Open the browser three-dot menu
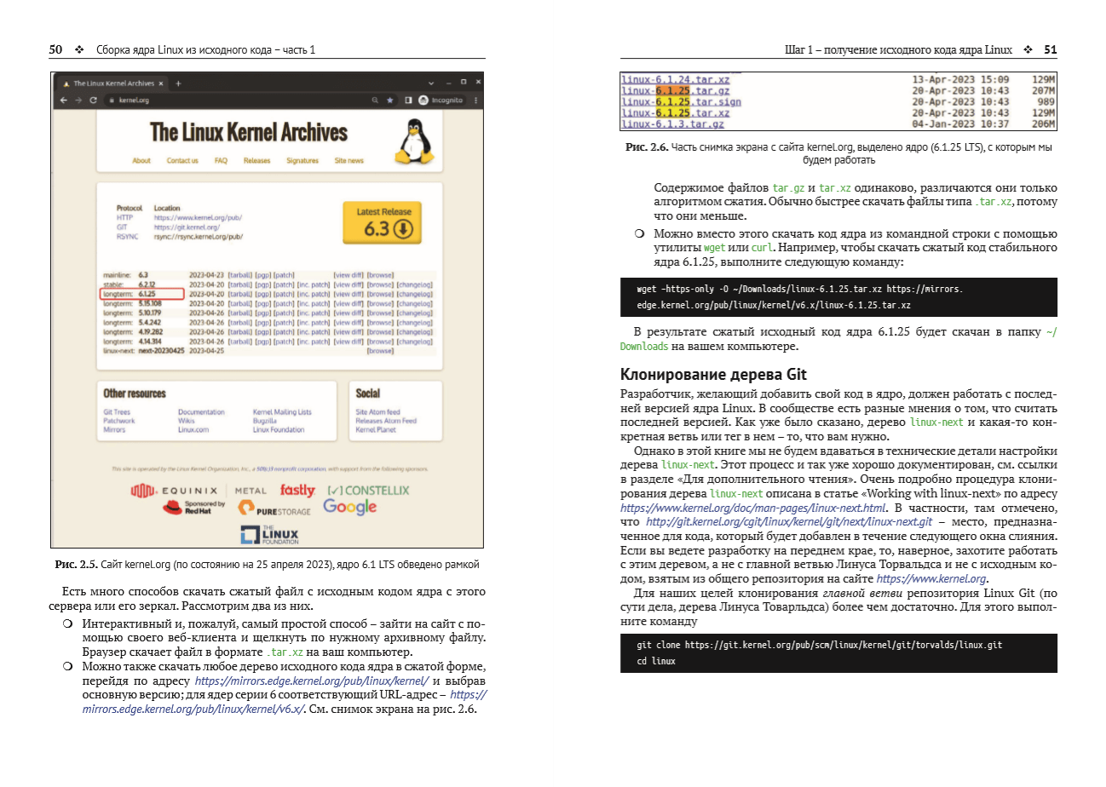Screen dimensions: 1106x787 coord(475,101)
